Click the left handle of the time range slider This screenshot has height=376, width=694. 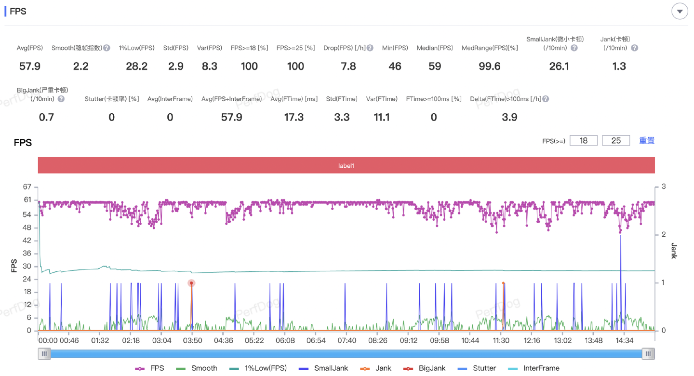(x=44, y=354)
